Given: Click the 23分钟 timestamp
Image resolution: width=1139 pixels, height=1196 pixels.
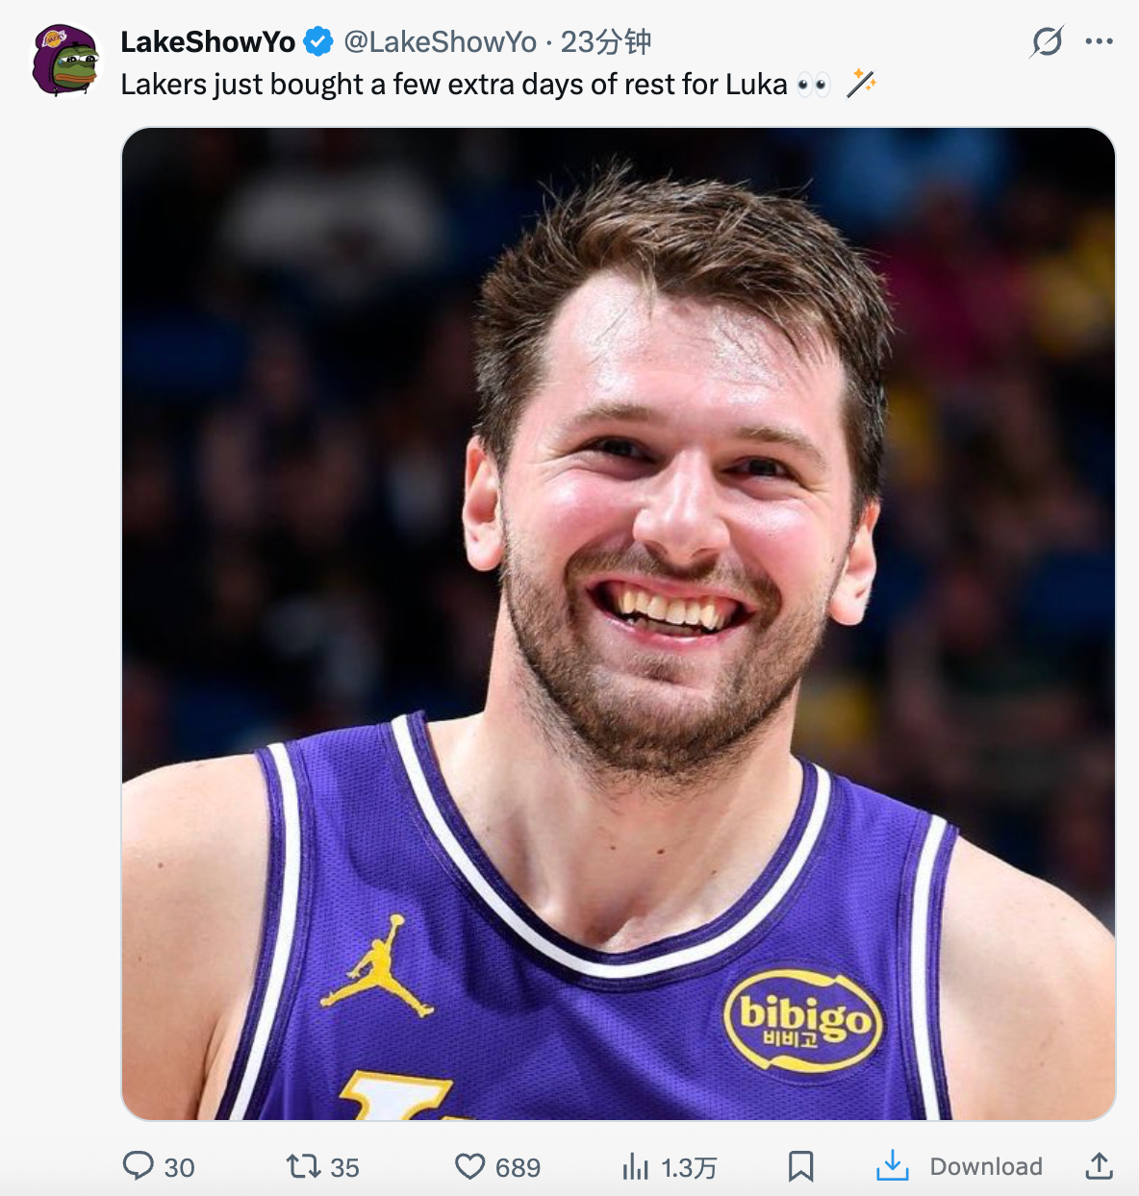Looking at the screenshot, I should pos(605,42).
